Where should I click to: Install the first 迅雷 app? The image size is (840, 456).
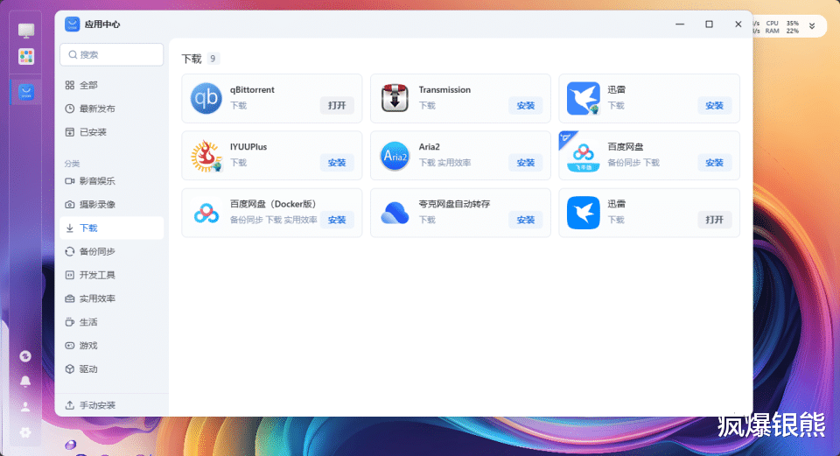pos(714,106)
